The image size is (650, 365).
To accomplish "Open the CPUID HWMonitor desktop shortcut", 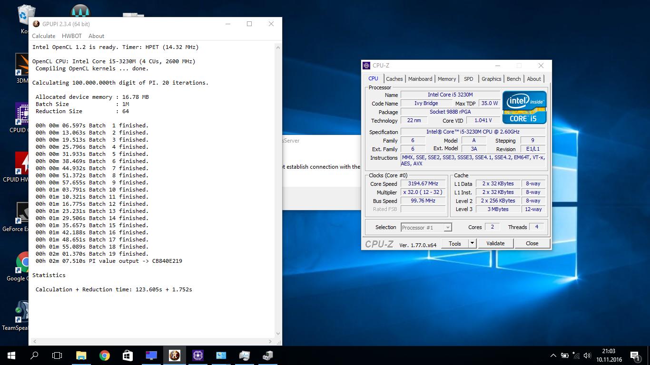I will point(22,163).
